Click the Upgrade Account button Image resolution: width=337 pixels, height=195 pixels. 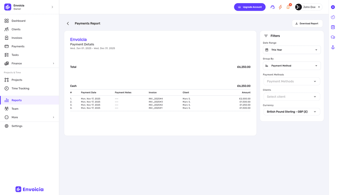click(250, 7)
